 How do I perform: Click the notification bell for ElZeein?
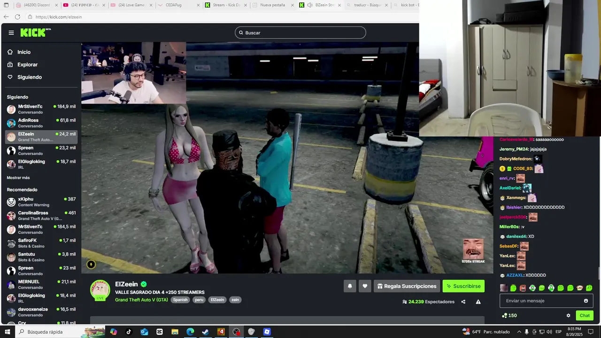point(350,286)
